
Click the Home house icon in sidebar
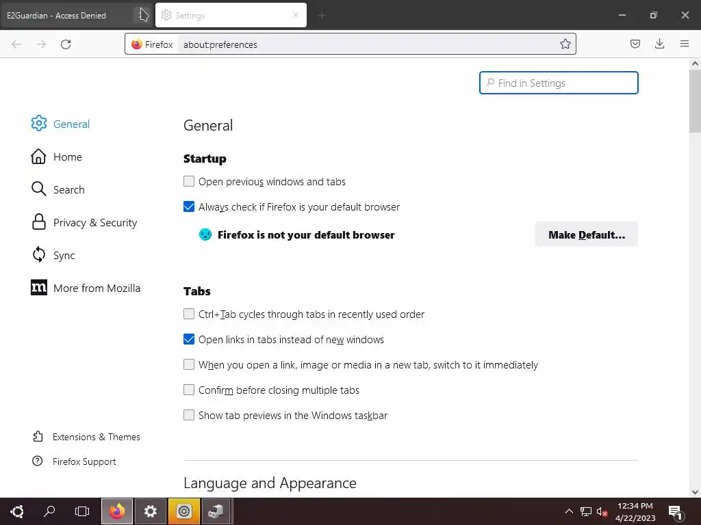(38, 157)
